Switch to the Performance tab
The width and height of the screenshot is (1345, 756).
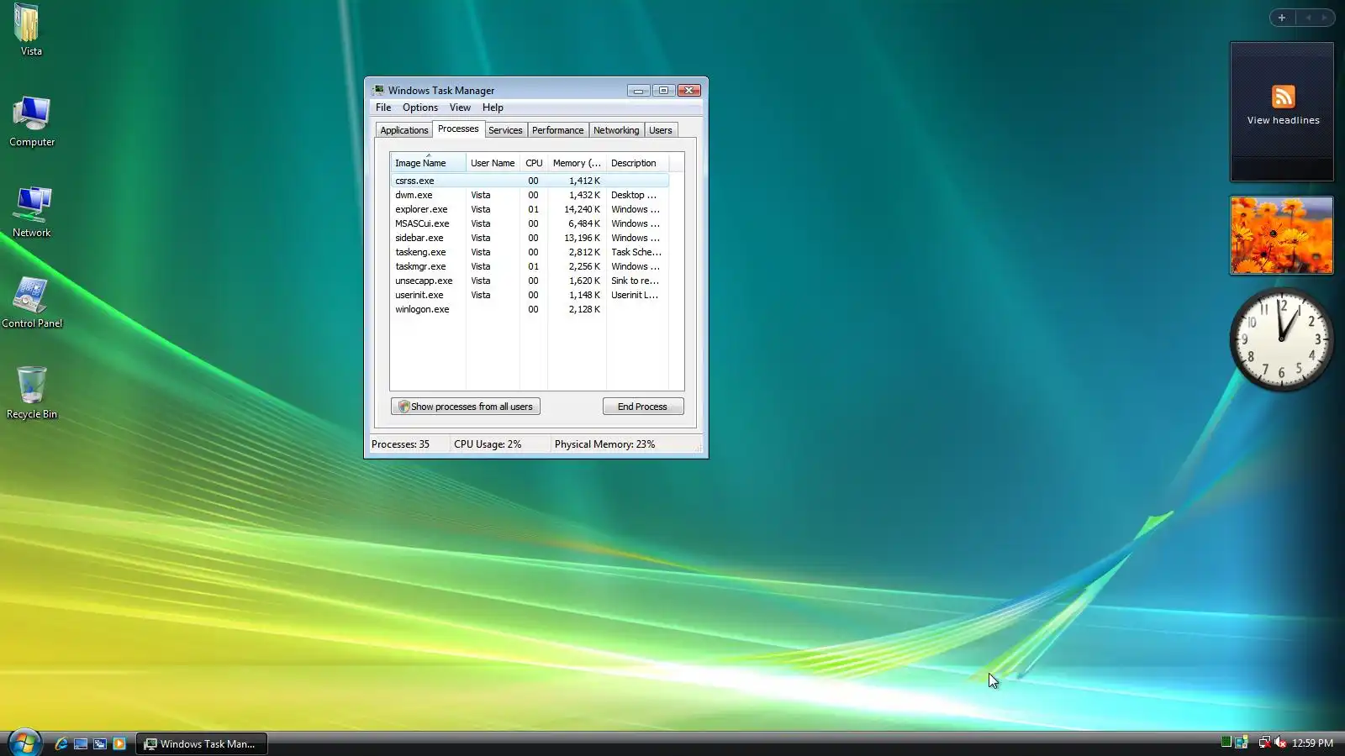(x=557, y=130)
